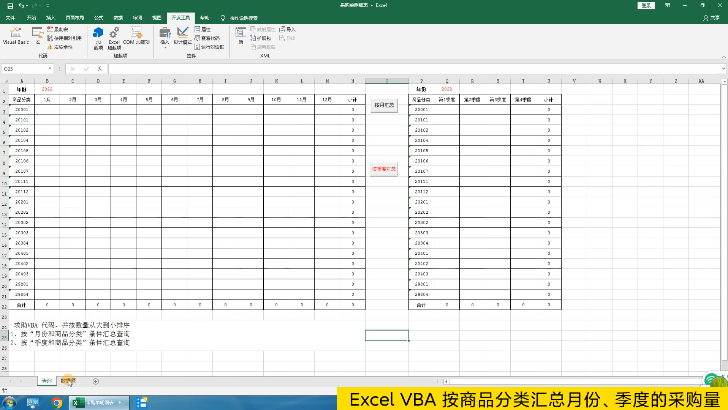Click the horizontal scrollbar left arrow
Image resolution: width=728 pixels, height=410 pixels.
point(446,382)
